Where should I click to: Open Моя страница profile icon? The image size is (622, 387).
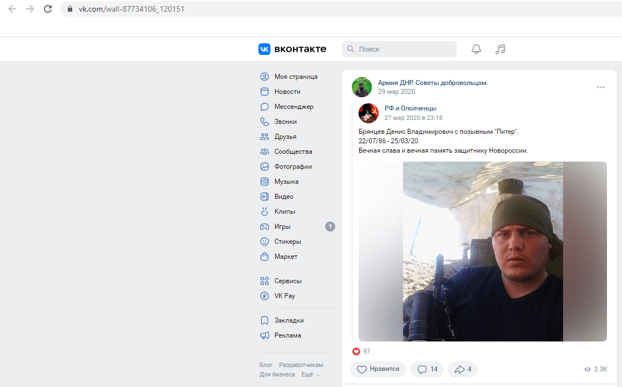pyautogui.click(x=265, y=77)
